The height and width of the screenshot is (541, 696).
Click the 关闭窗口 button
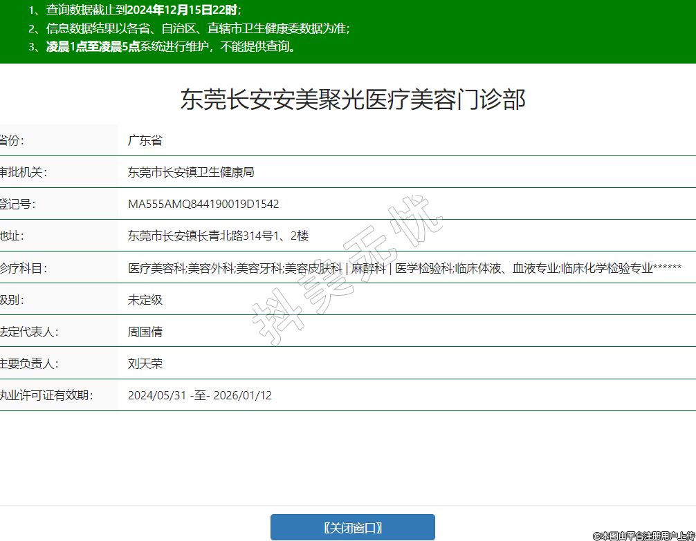coord(352,527)
